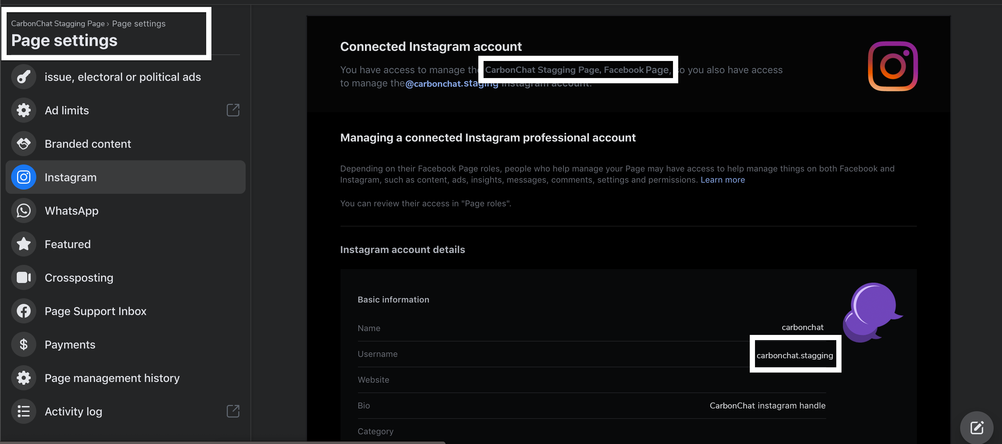Click CarbonChat Stagging Page breadcrumb
Image resolution: width=1002 pixels, height=444 pixels.
[x=58, y=24]
